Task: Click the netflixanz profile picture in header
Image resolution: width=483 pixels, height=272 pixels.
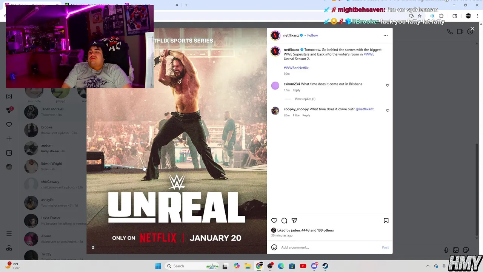Action: click(x=275, y=36)
